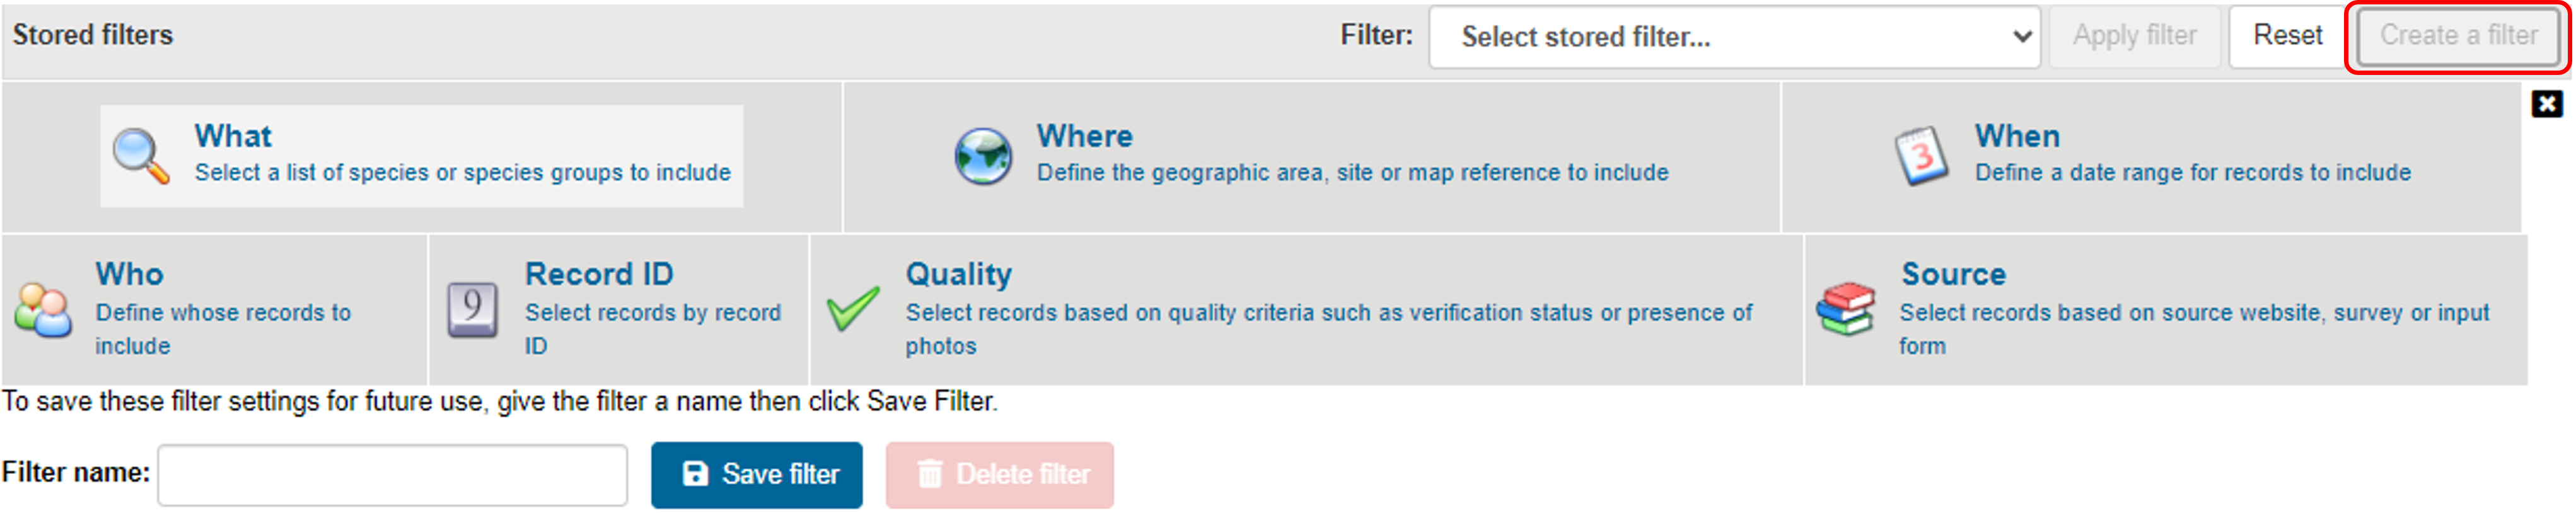Click the calendar When icon
Screen dimensions: 2576x513
pos(1920,156)
